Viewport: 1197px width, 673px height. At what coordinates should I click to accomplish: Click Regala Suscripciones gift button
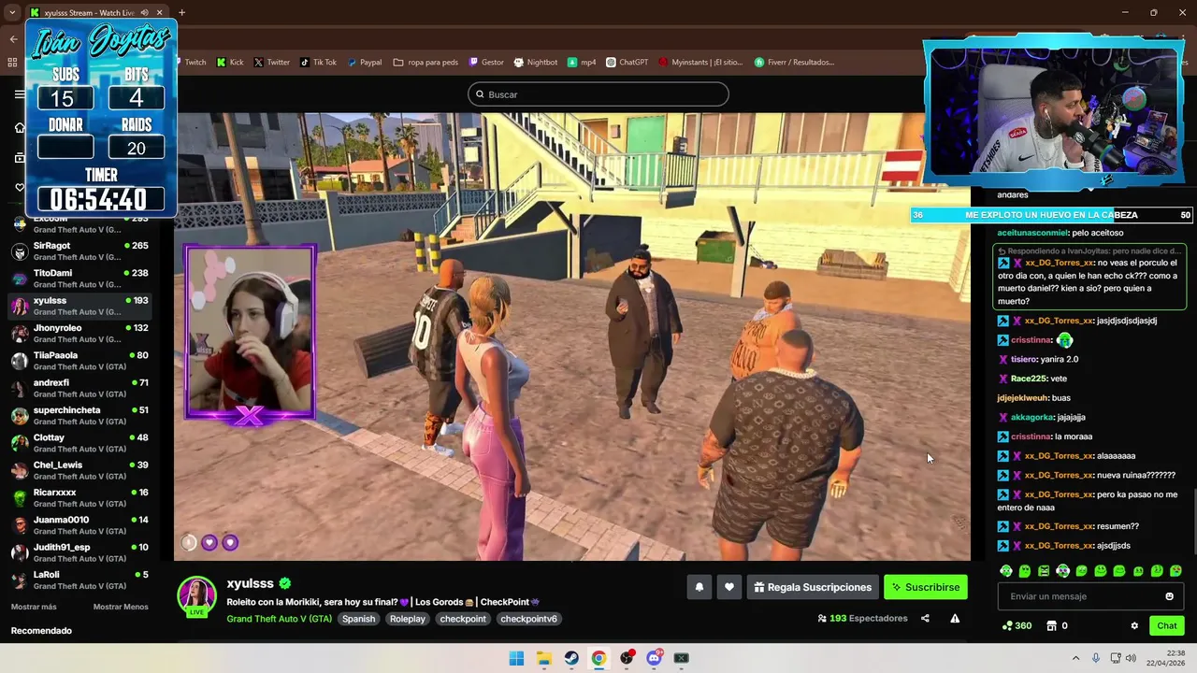click(813, 587)
